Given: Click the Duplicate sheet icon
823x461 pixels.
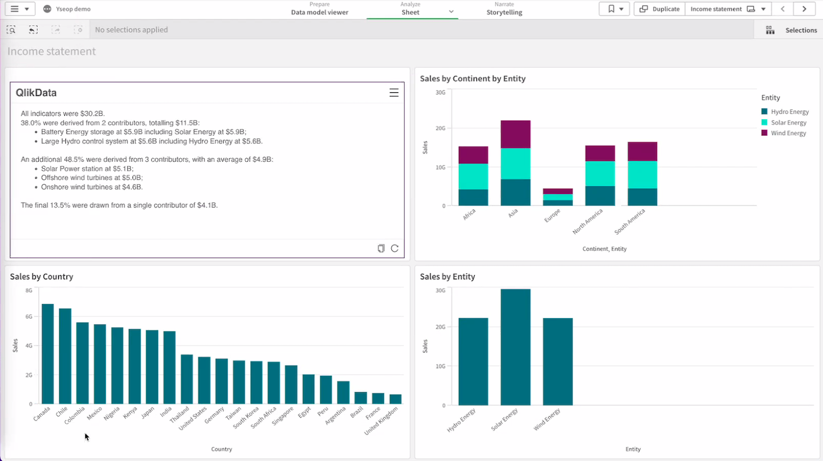Looking at the screenshot, I should [658, 9].
